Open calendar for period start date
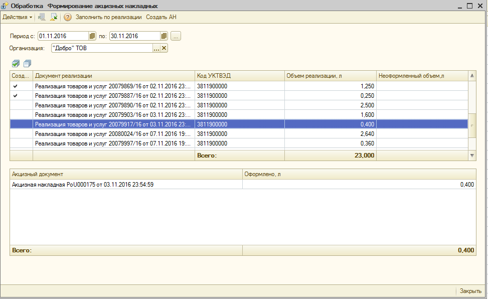This screenshot has width=488, height=299. pyautogui.click(x=92, y=36)
